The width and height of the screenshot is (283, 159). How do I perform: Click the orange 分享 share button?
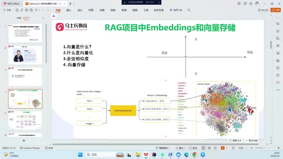click(x=275, y=10)
